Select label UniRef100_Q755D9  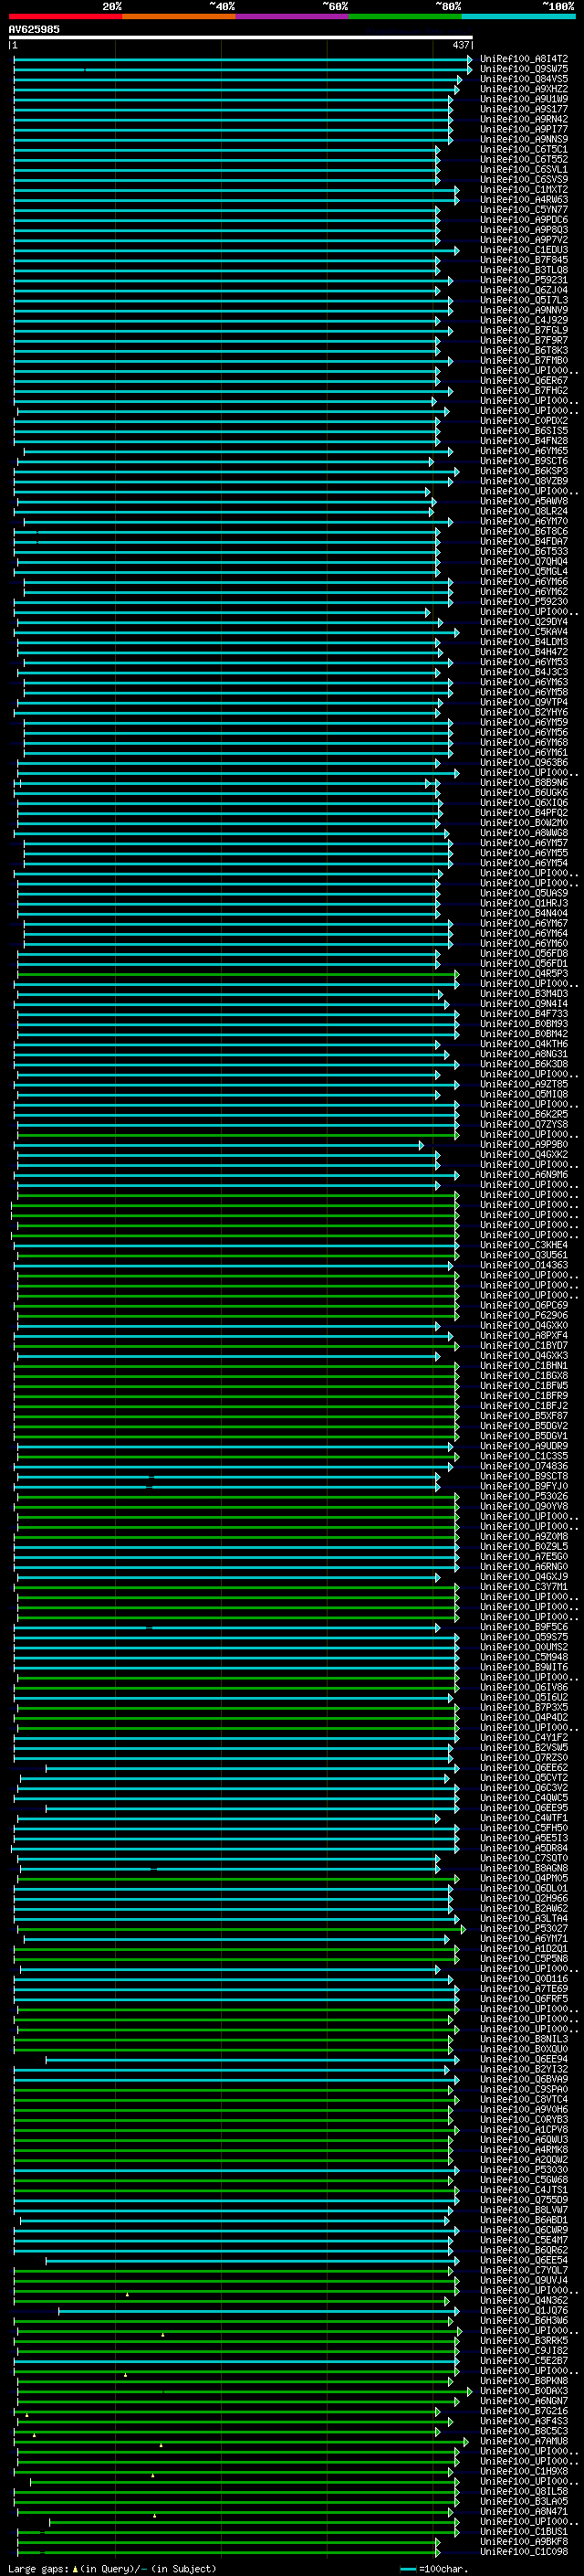523,2200
